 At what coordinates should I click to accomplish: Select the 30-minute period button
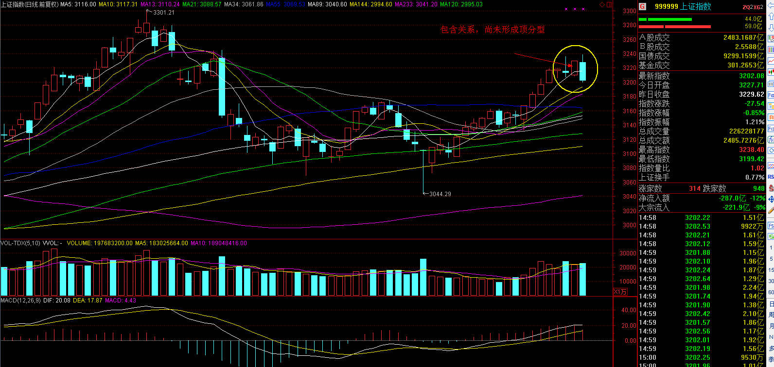point(771,281)
